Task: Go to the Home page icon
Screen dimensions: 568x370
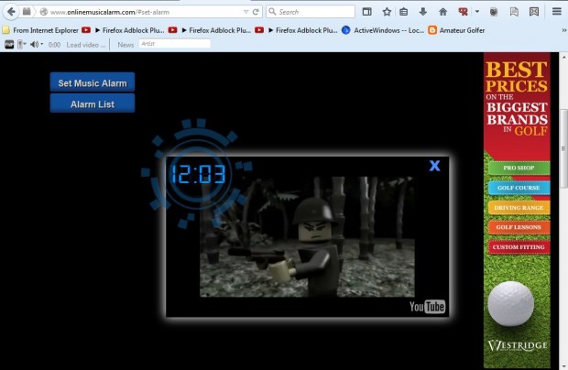Action: pos(442,12)
